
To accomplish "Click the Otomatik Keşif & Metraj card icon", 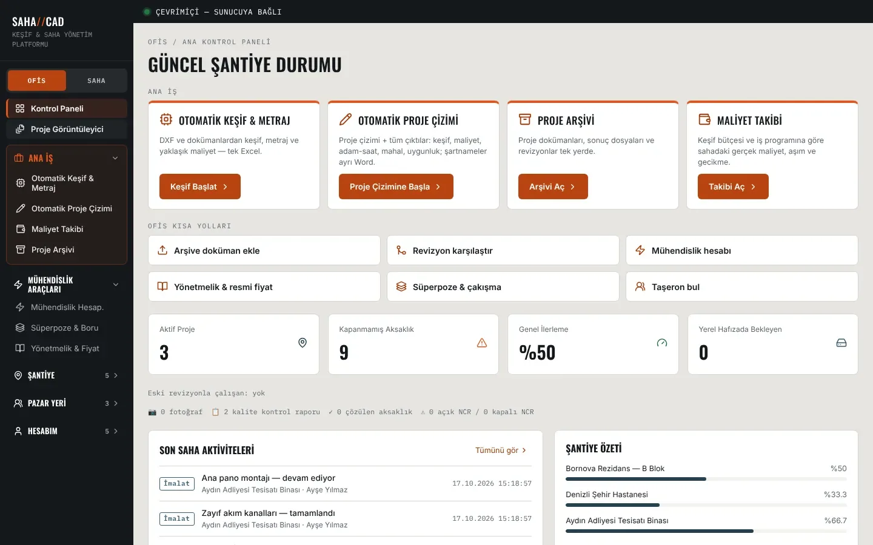I will (x=166, y=119).
